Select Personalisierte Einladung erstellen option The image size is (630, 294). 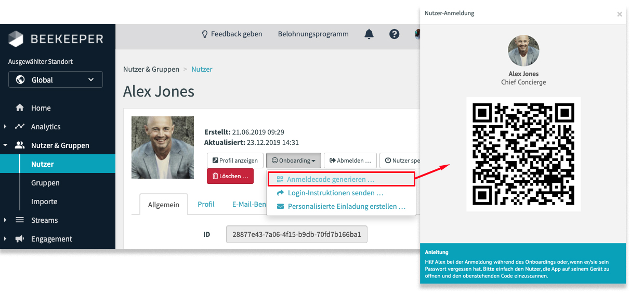[346, 206]
